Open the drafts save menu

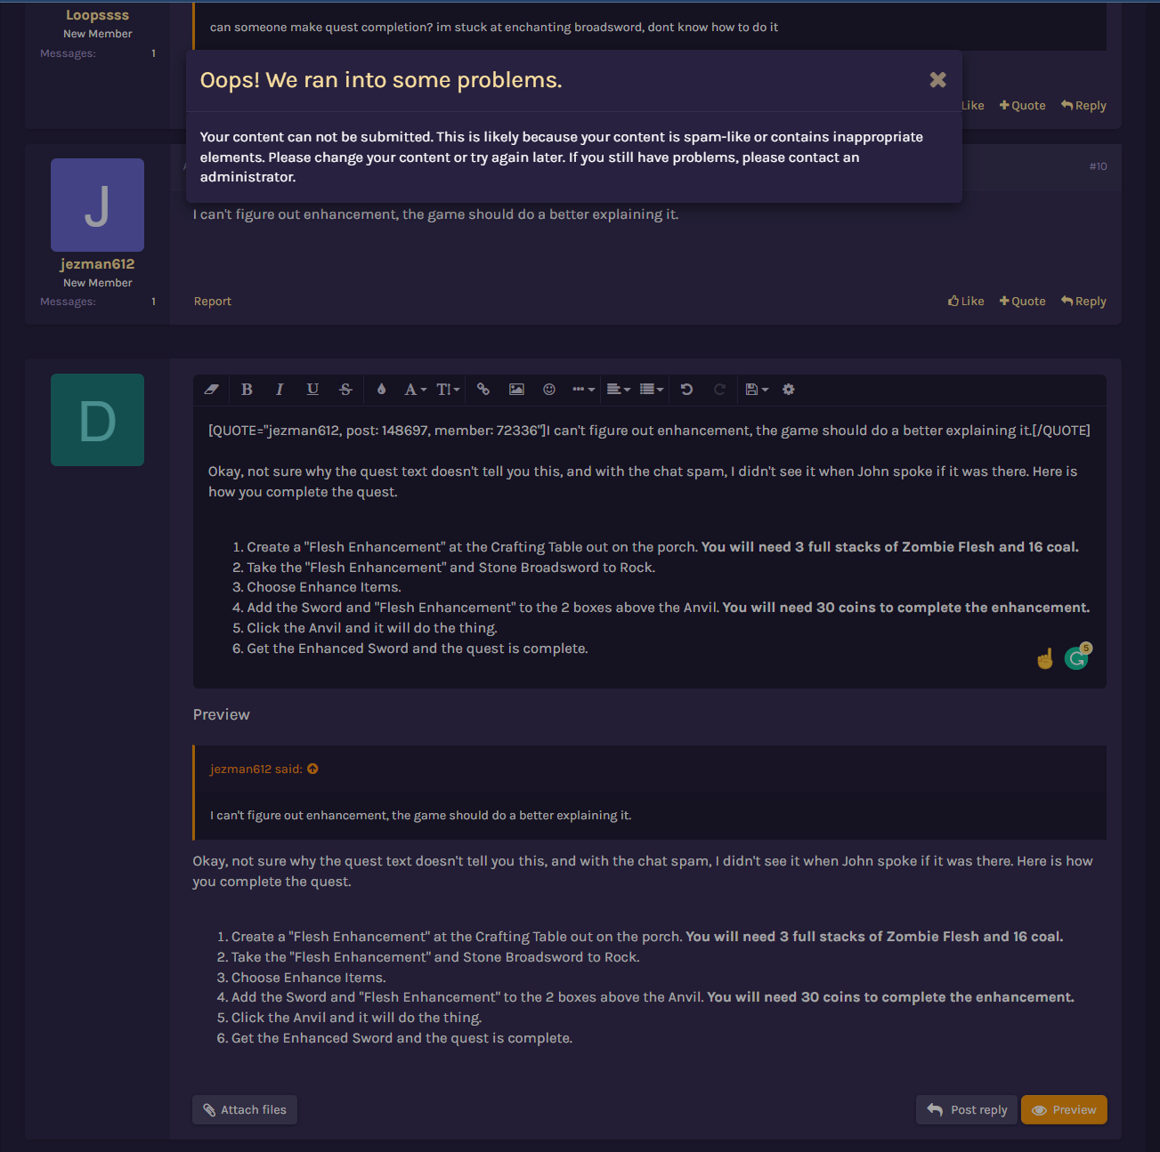point(757,390)
